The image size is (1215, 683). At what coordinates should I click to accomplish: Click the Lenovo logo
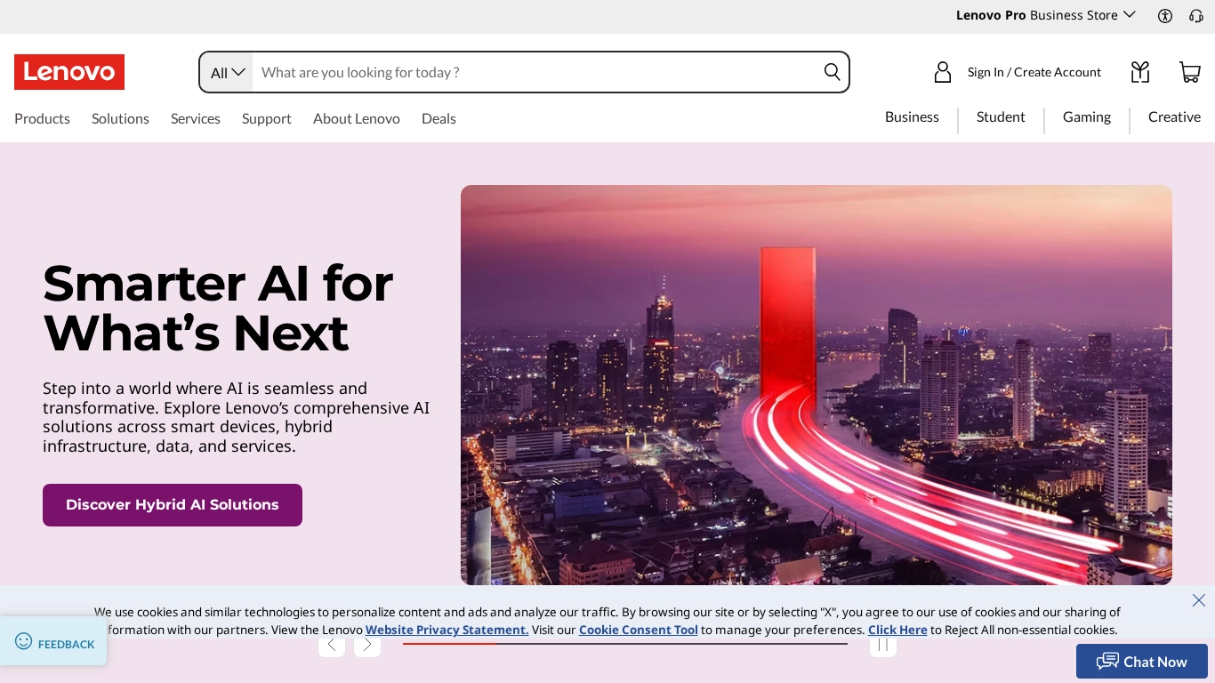coord(69,72)
